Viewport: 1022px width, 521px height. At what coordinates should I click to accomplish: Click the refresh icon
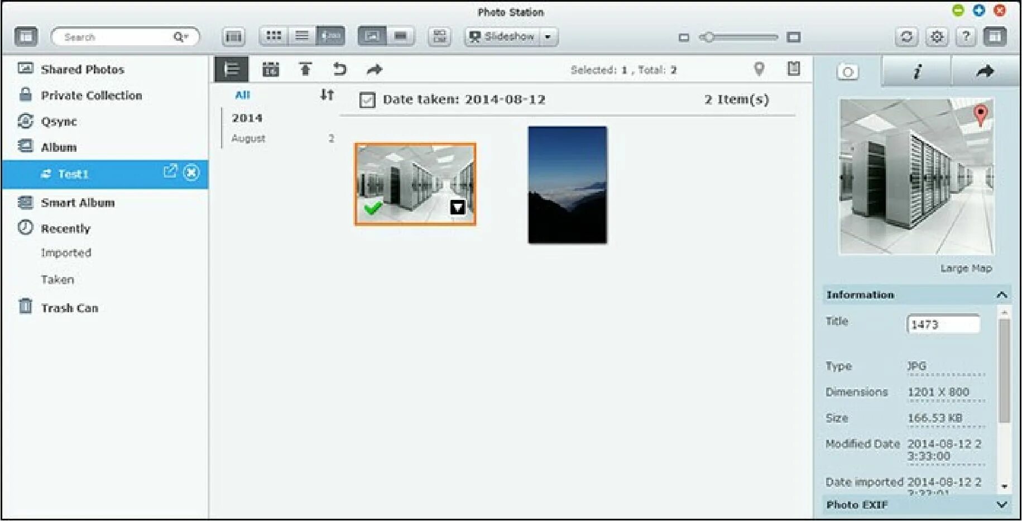(906, 37)
